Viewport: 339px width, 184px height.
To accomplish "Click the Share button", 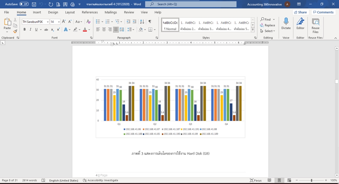I will (301, 12).
